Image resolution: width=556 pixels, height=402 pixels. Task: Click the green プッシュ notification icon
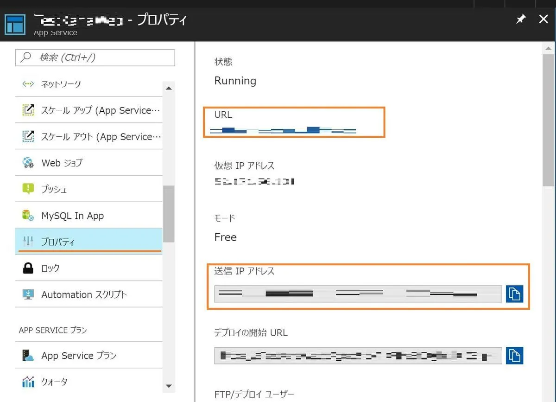(x=28, y=189)
